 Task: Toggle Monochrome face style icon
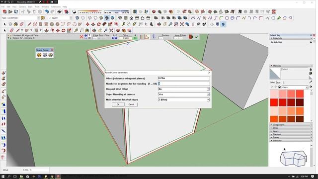pos(112,18)
